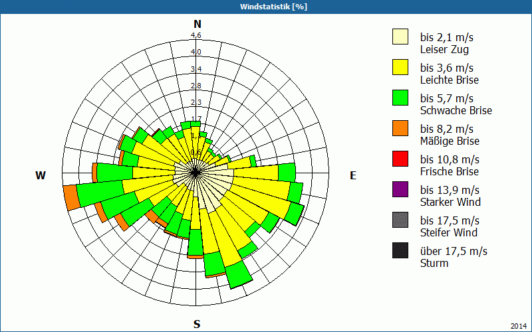
Task: Click the 2014 year label
Action: click(x=519, y=325)
